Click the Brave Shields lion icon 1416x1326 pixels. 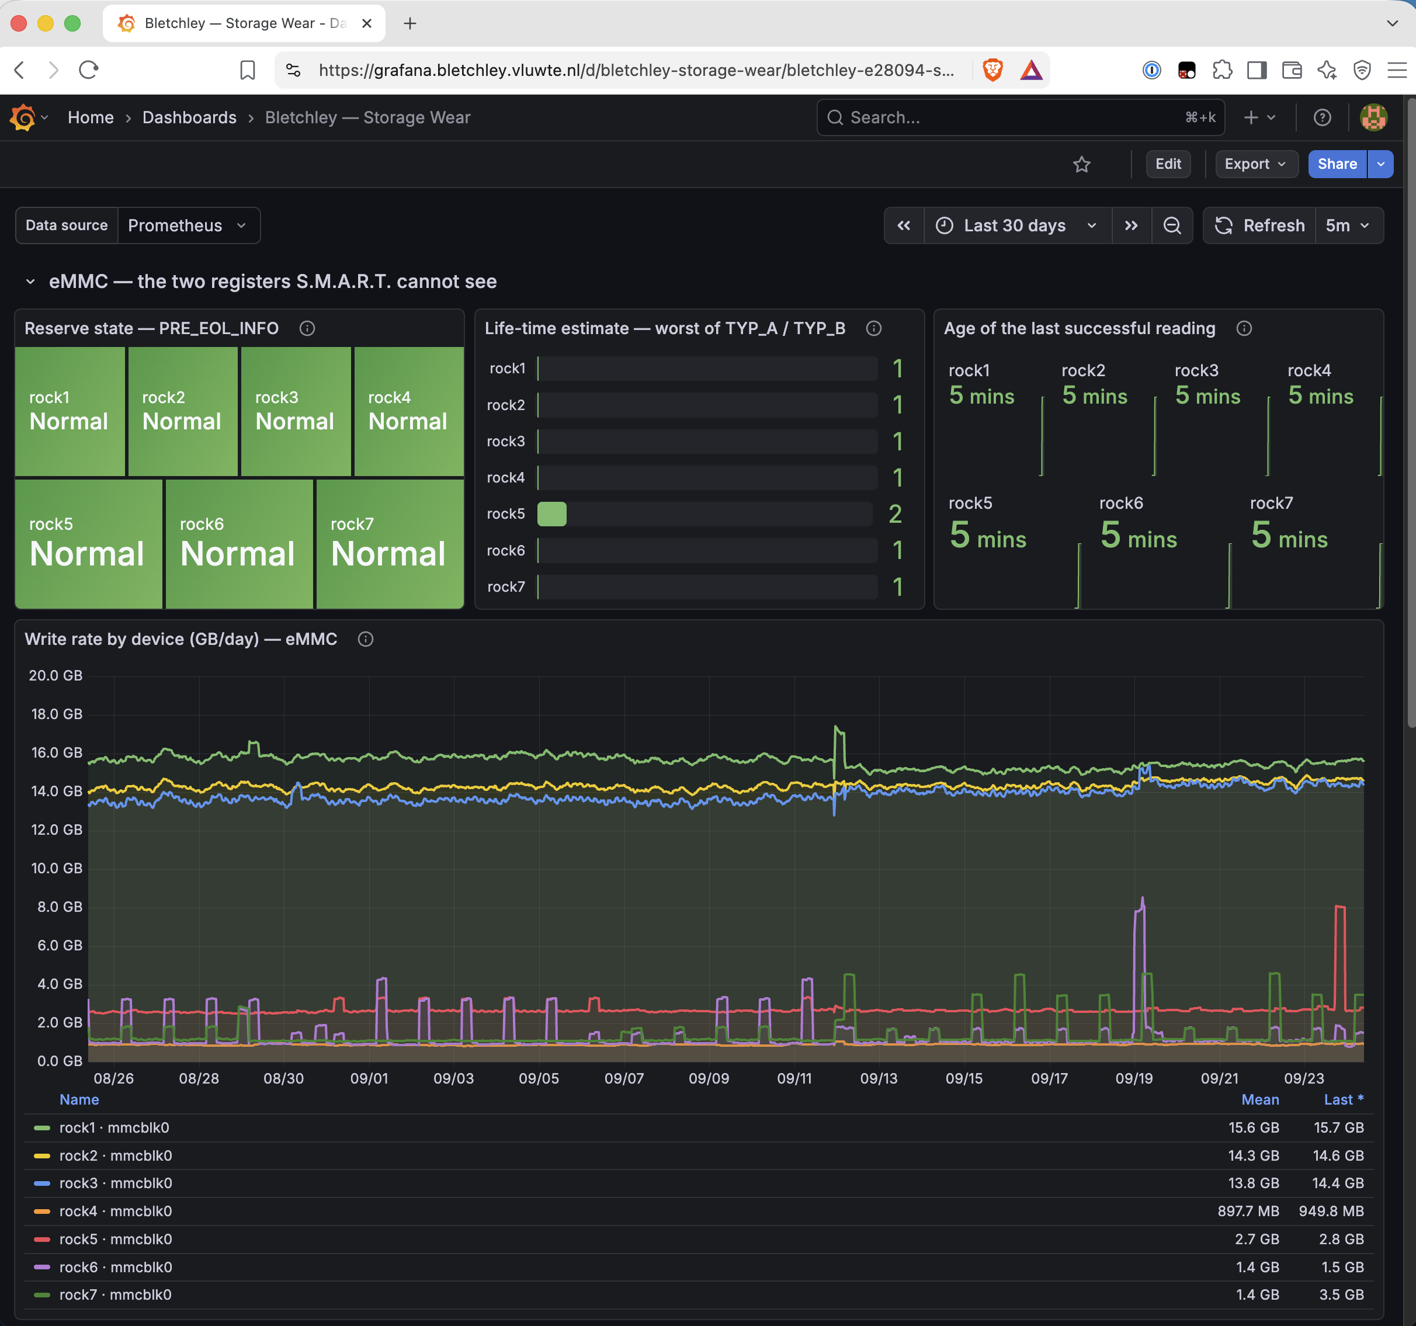click(992, 70)
